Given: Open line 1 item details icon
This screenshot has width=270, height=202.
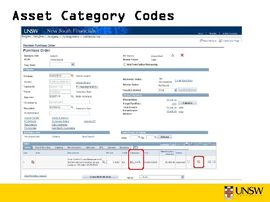Looking at the screenshot, I should coord(33,162).
